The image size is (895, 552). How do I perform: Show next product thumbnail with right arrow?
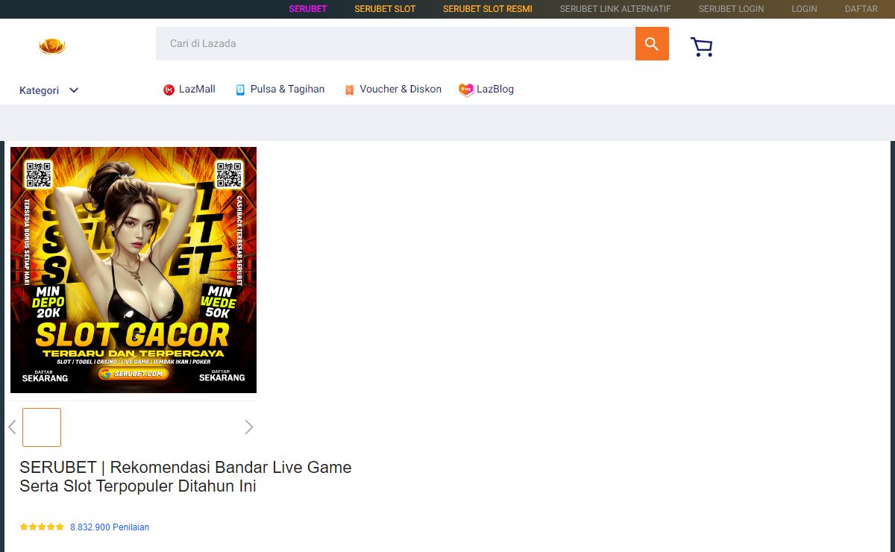[x=249, y=427]
